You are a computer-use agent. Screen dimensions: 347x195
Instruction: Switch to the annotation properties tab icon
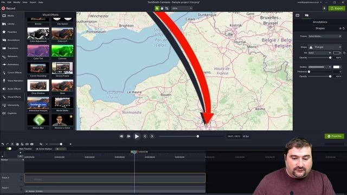click(307, 15)
